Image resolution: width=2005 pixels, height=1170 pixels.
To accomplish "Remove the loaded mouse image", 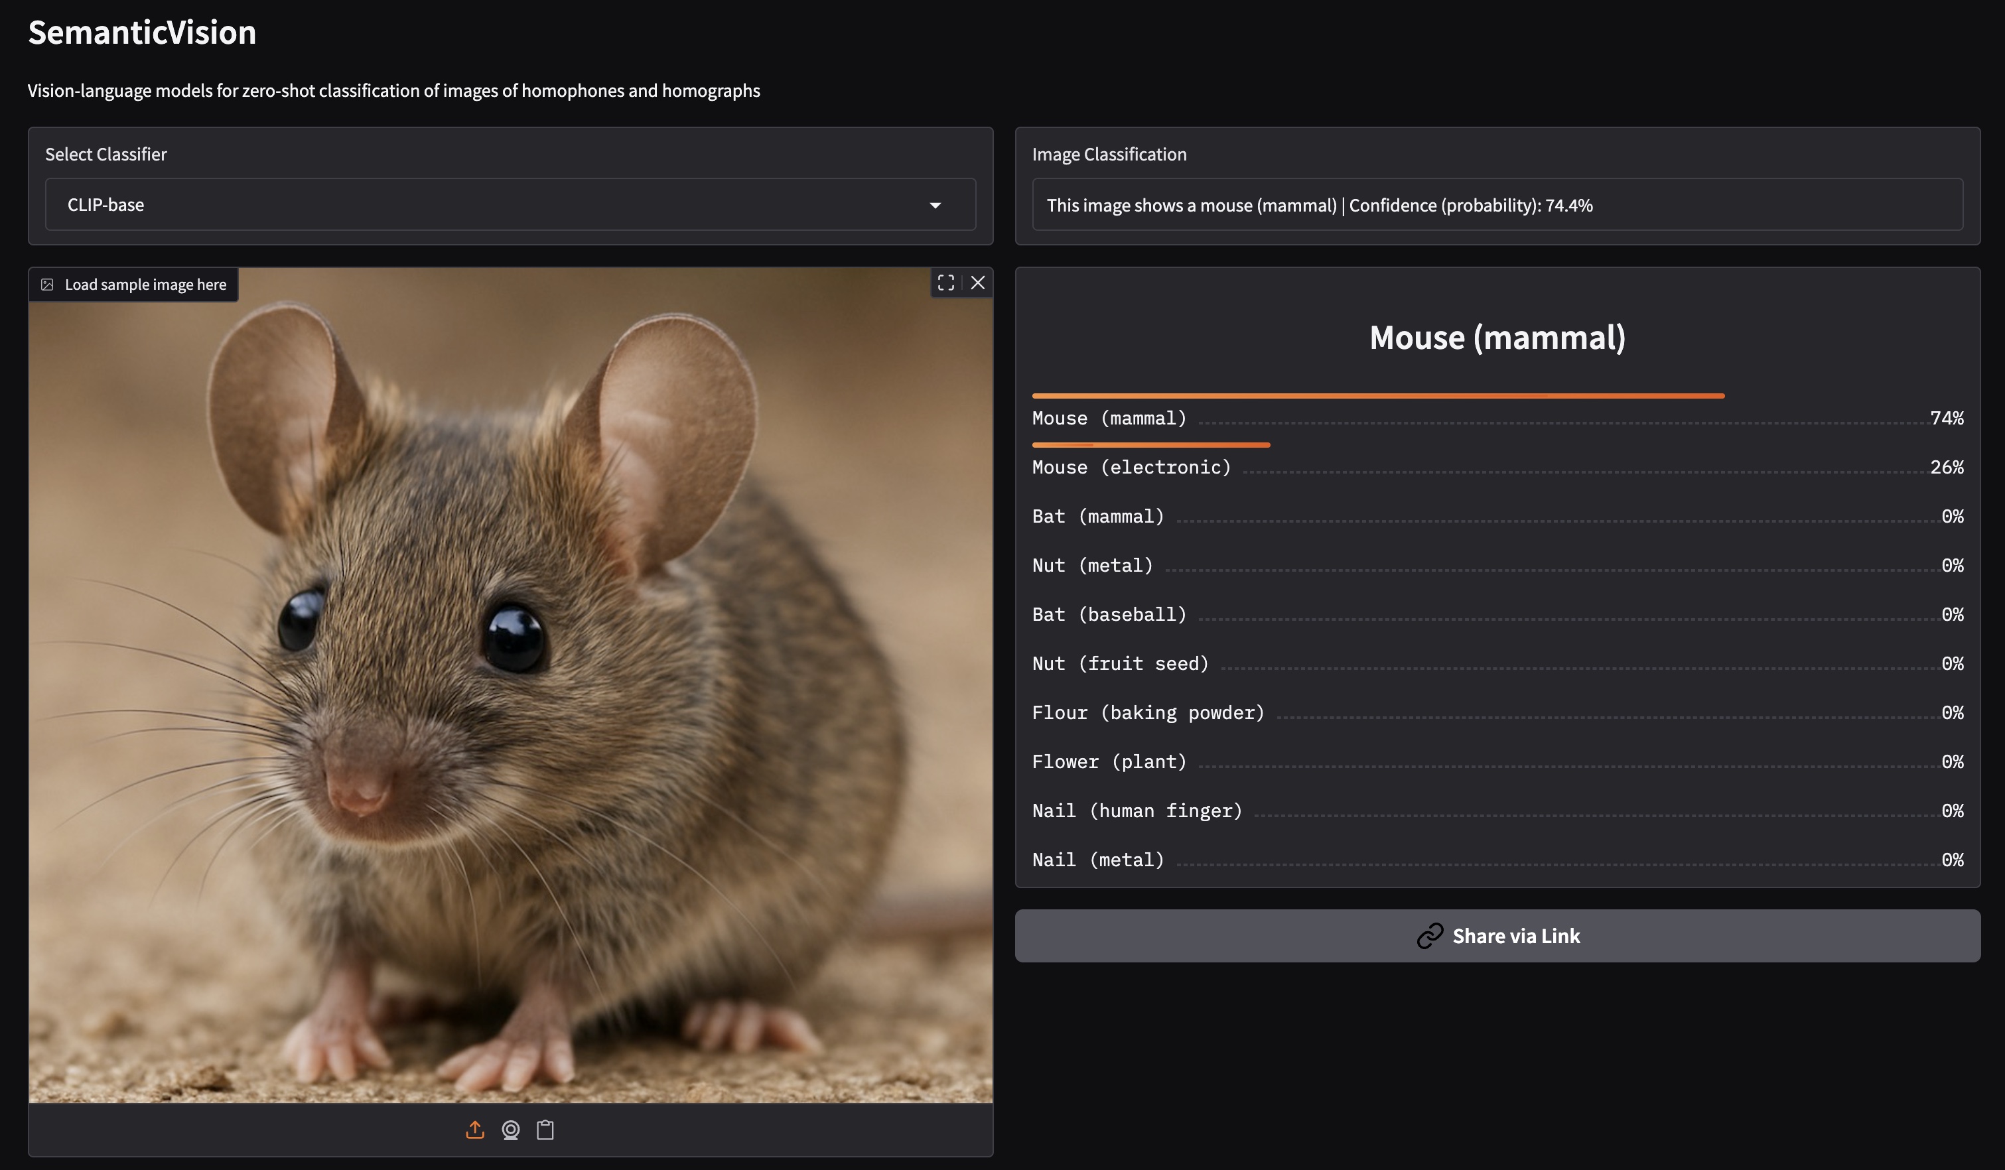I will tap(978, 283).
